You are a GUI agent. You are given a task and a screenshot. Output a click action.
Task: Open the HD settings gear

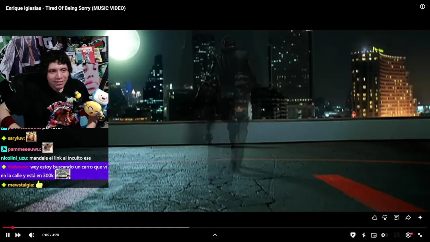click(x=408, y=235)
